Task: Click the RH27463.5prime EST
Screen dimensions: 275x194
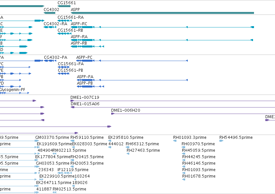Action: [x=128, y=154]
